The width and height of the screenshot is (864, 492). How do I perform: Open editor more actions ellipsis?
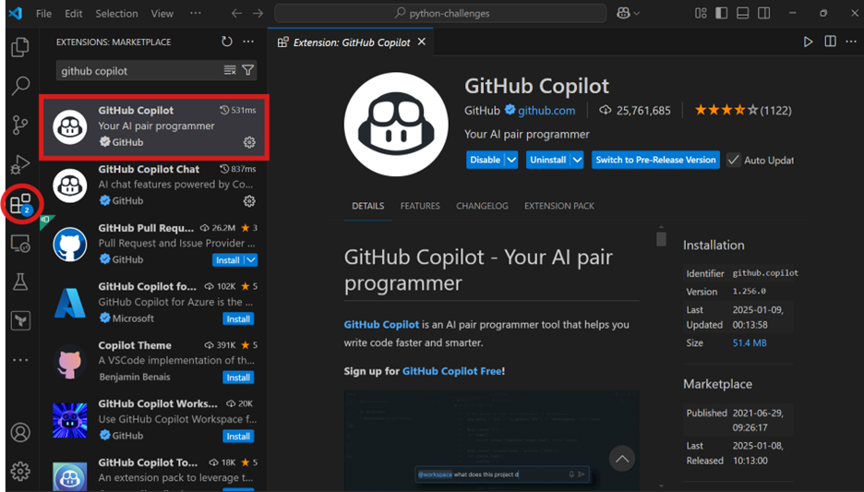coord(851,42)
